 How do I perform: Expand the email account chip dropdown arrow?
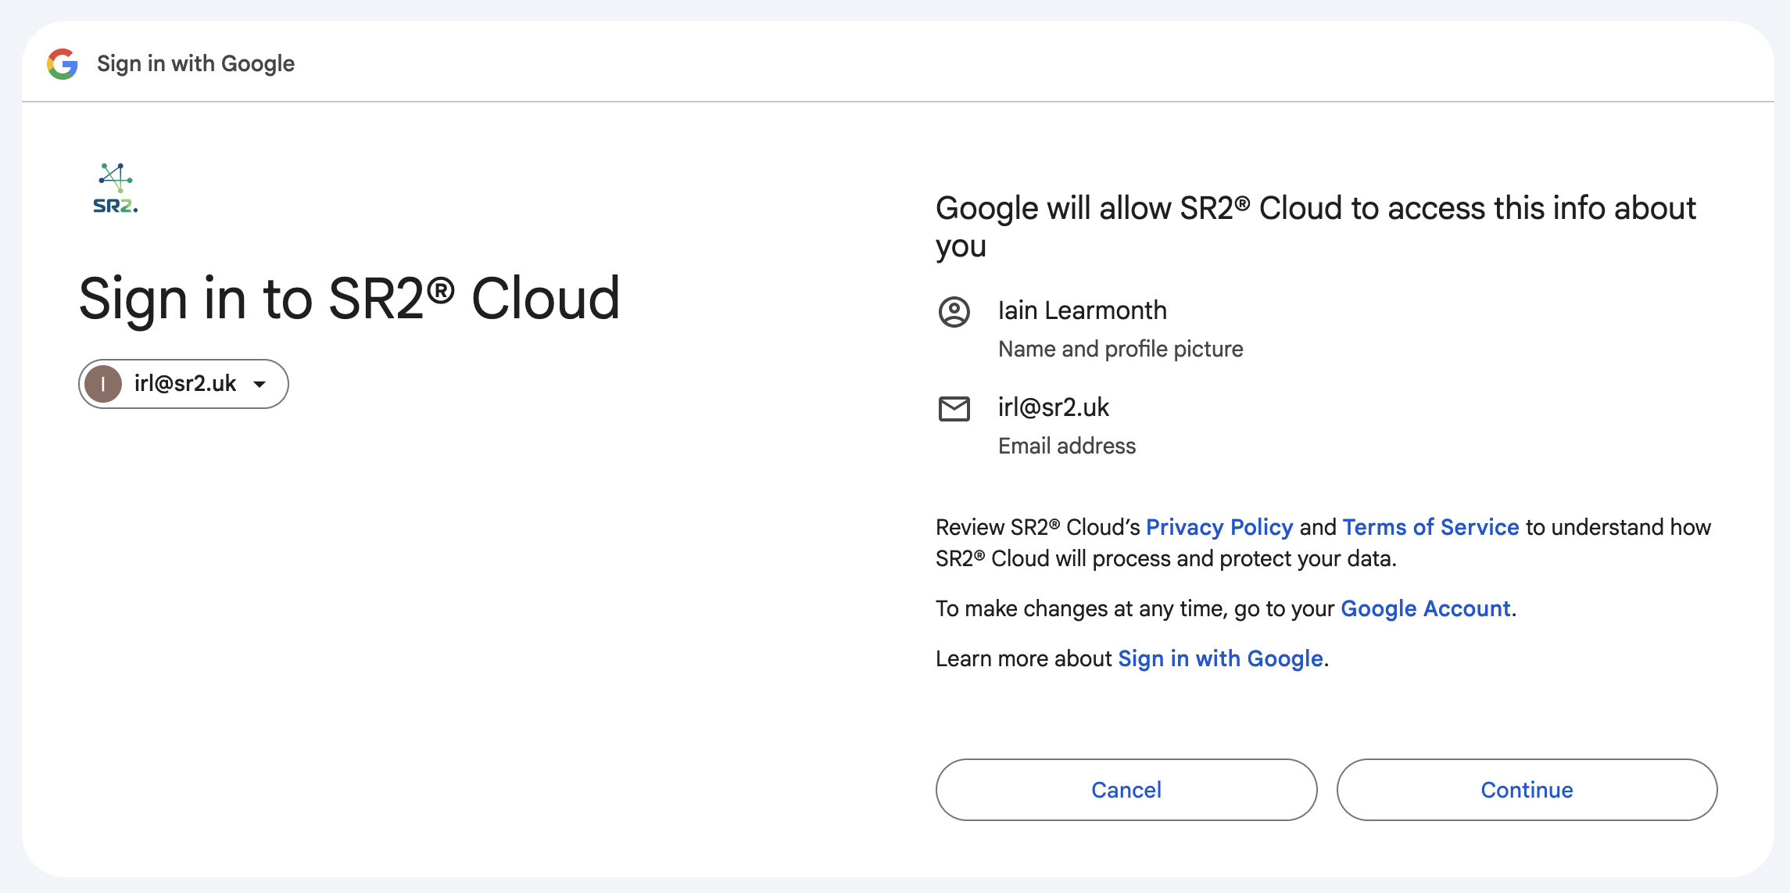260,384
